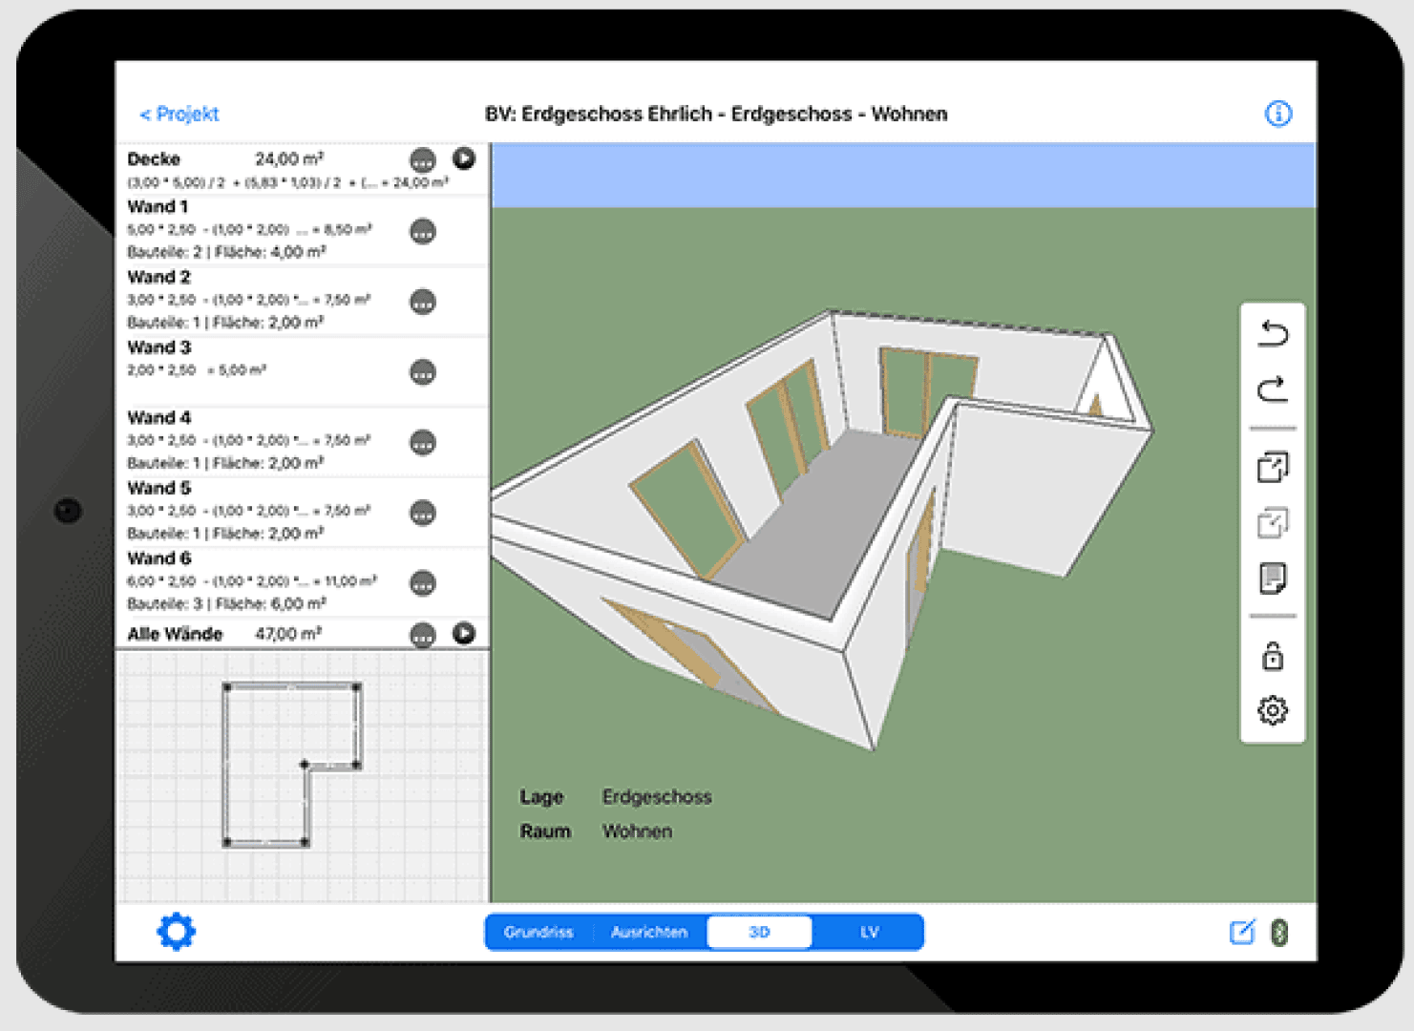Image resolution: width=1414 pixels, height=1031 pixels.
Task: Open Alle Wände more options button
Action: coord(423,635)
